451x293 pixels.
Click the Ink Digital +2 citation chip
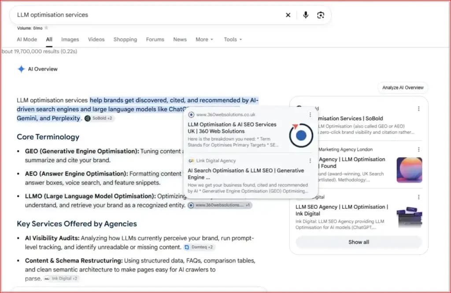[61, 278]
